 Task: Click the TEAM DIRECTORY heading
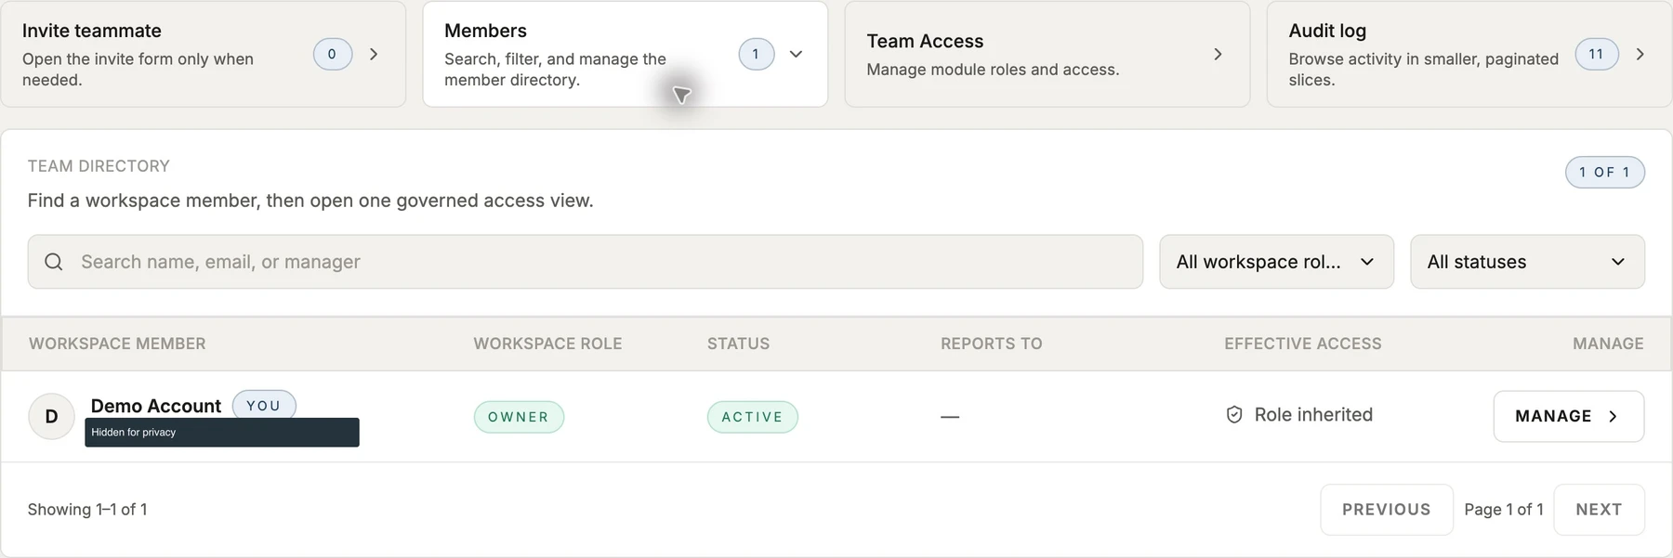pos(99,166)
